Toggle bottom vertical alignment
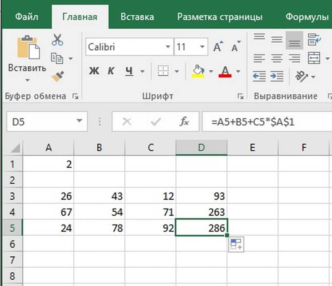This screenshot has width=332, height=286. point(294,40)
